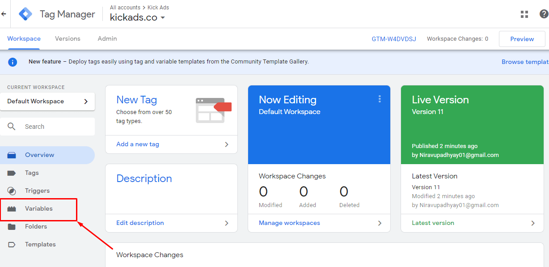Open Variables in the sidebar

point(47,209)
